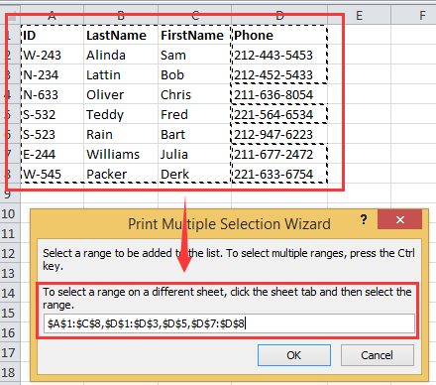436x385 pixels.
Task: Select the Fred first name cell
Action: tap(194, 114)
